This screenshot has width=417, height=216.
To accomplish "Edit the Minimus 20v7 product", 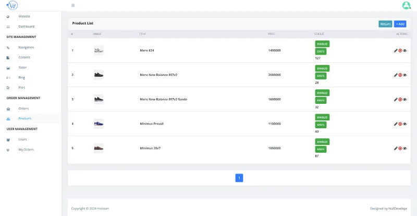I will [x=396, y=148].
